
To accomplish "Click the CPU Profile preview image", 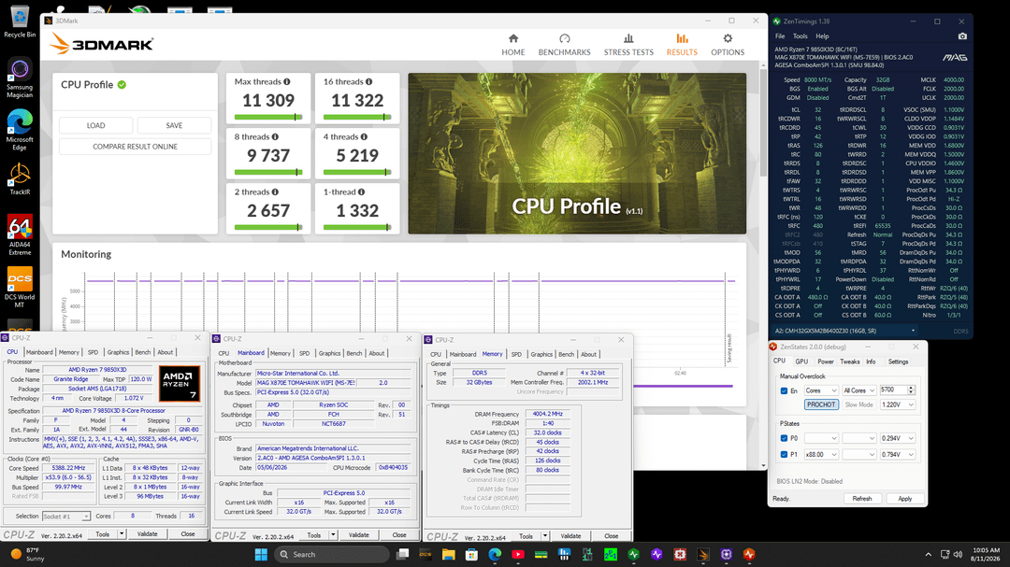I will coord(577,153).
